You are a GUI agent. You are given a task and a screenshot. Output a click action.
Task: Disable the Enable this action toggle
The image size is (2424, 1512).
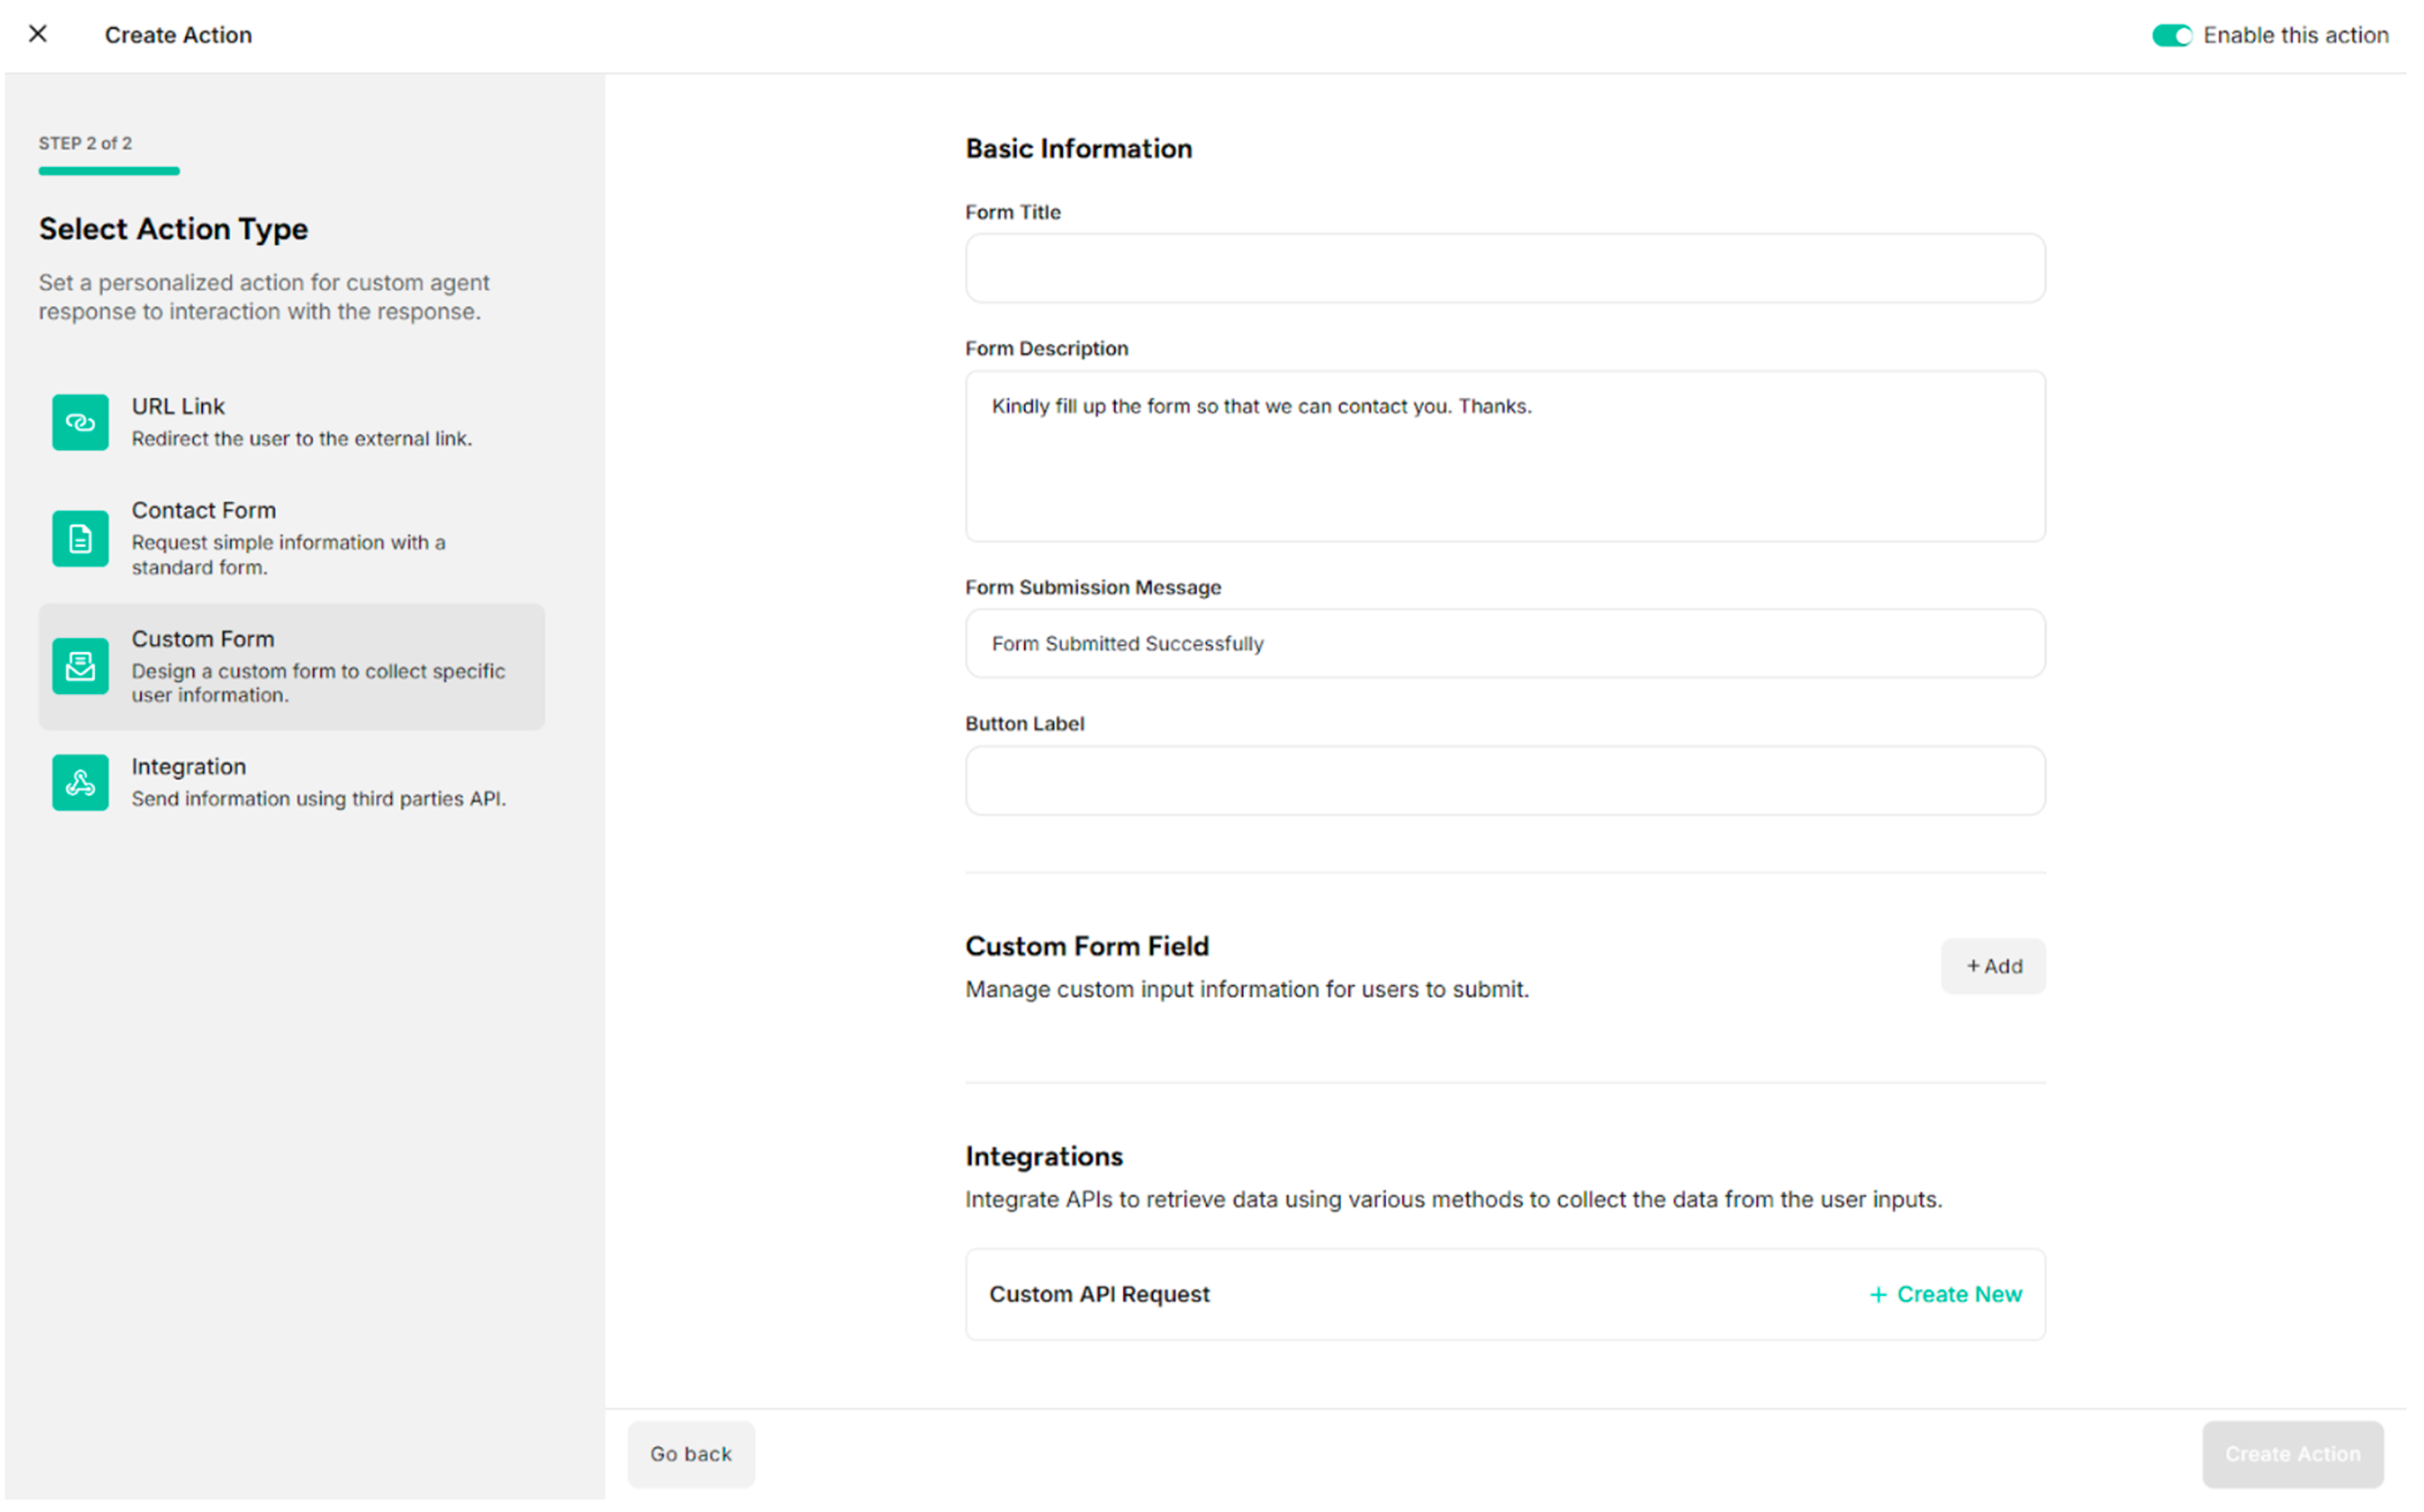(x=2171, y=35)
